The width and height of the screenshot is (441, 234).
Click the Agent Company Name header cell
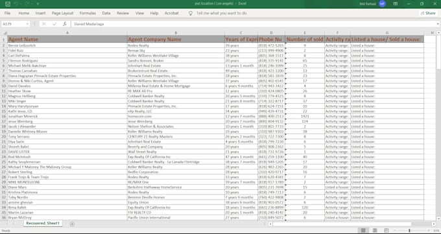tap(176, 39)
